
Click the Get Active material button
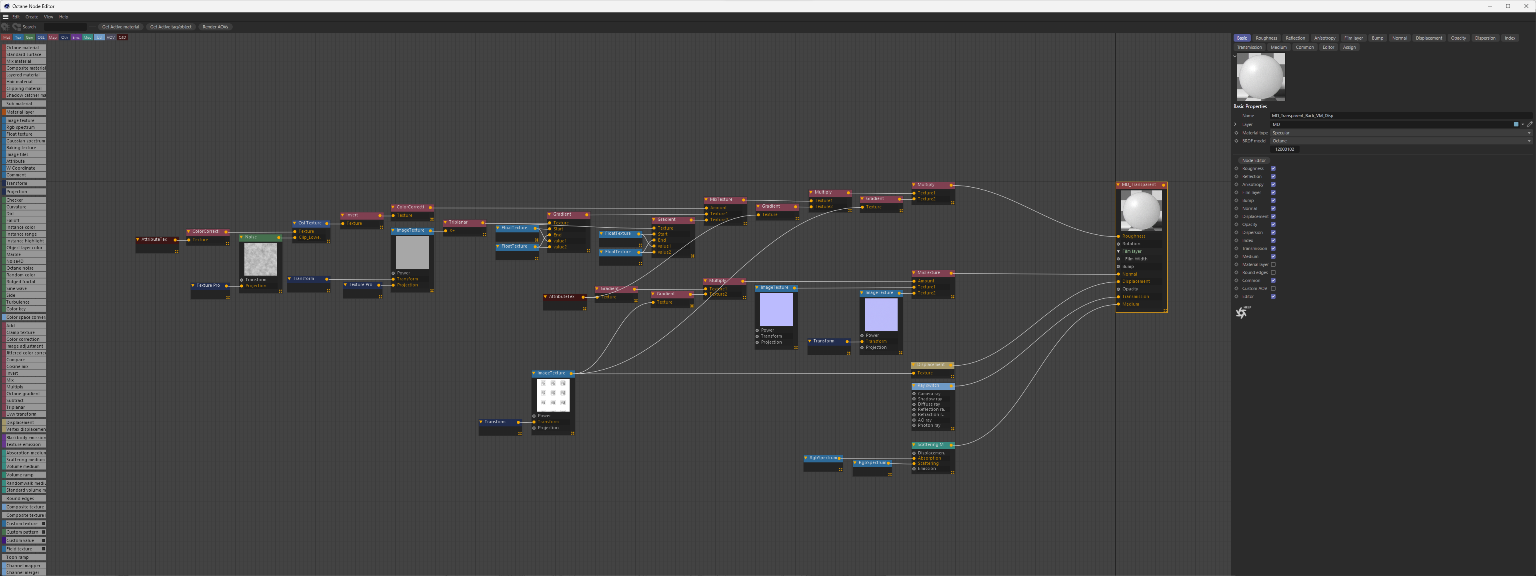click(120, 27)
